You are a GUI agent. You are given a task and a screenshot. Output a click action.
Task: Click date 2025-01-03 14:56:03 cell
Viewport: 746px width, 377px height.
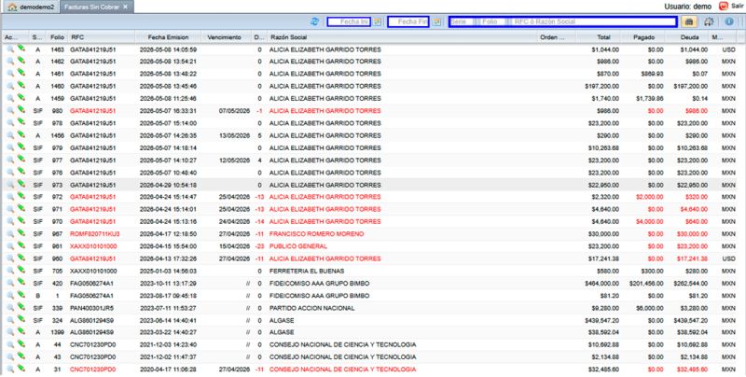pyautogui.click(x=168, y=272)
